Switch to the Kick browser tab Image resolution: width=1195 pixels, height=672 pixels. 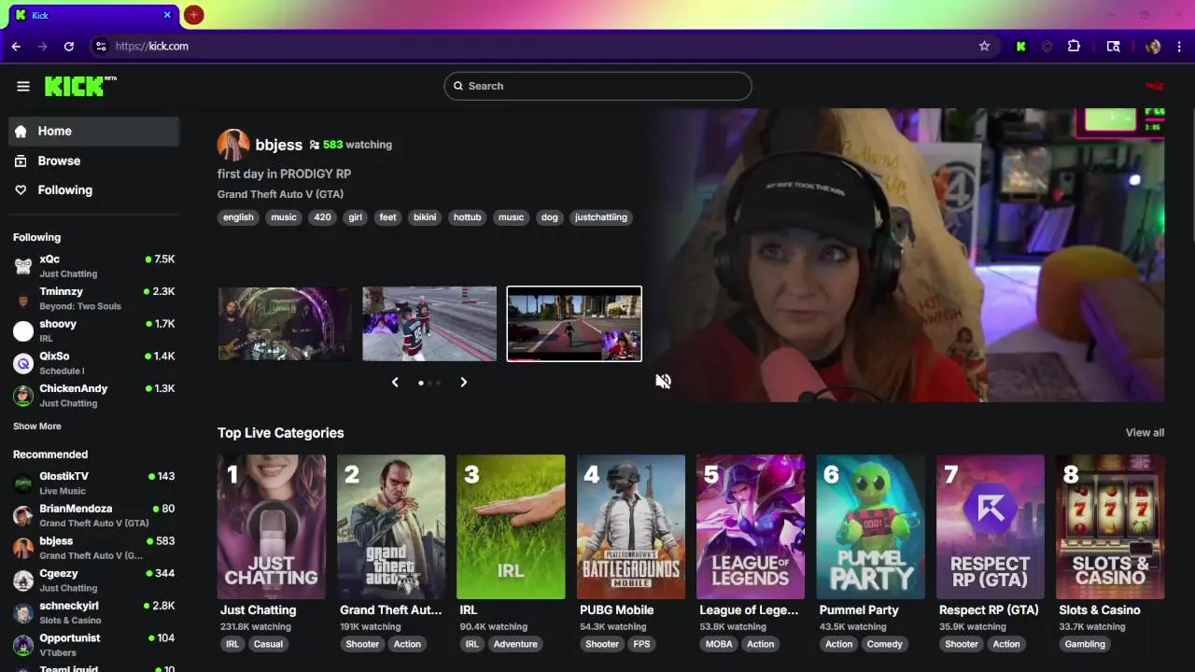click(93, 15)
